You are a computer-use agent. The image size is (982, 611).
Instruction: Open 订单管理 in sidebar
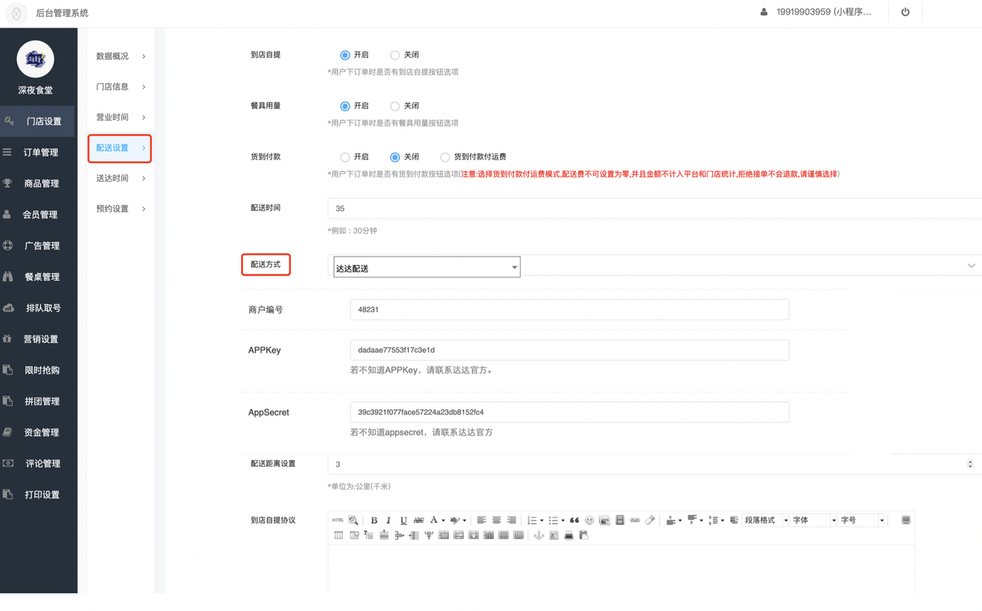click(38, 153)
